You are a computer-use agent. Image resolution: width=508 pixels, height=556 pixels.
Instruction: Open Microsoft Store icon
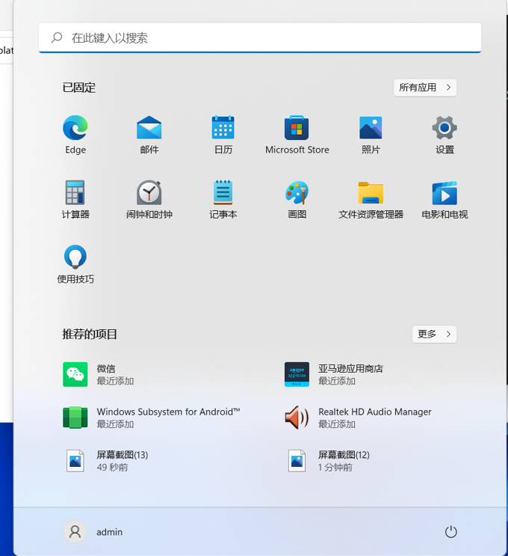tap(297, 128)
